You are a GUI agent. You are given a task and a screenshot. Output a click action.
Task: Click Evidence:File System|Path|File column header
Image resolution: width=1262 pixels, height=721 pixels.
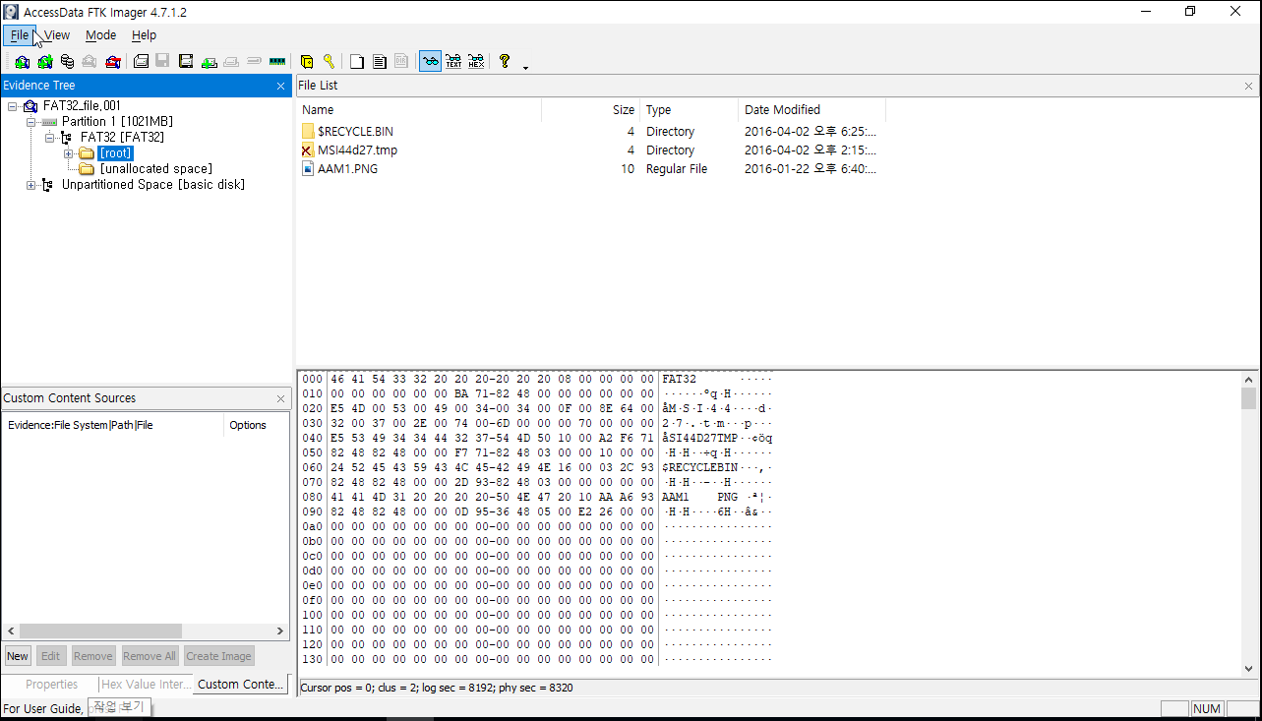pyautogui.click(x=112, y=425)
